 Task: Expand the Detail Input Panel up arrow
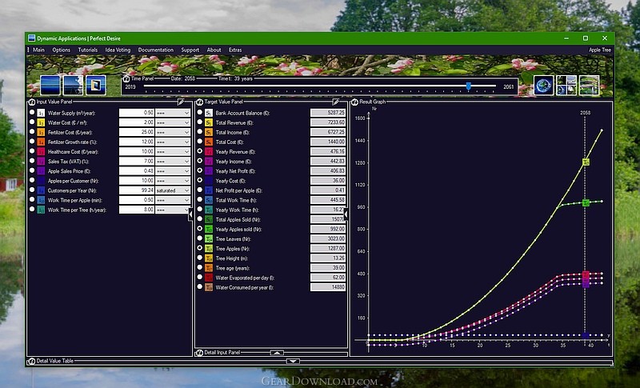(x=277, y=353)
